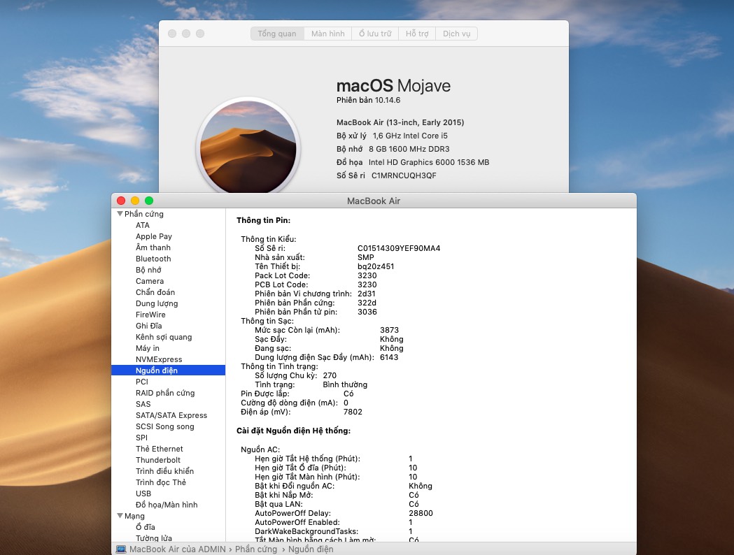Open SCSI Song song entry
This screenshot has width=734, height=555.
164,426
